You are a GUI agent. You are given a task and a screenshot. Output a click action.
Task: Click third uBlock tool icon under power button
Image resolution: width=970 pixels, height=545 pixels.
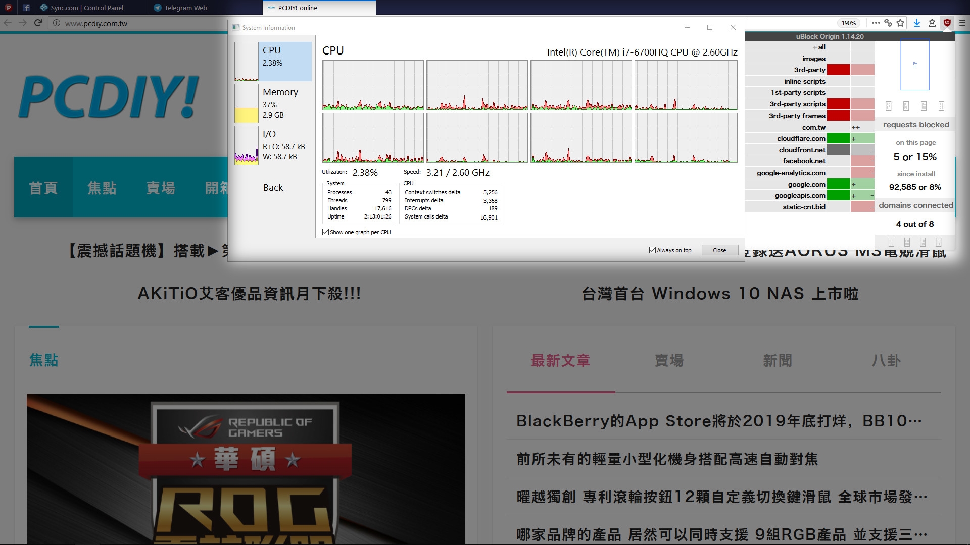point(924,106)
